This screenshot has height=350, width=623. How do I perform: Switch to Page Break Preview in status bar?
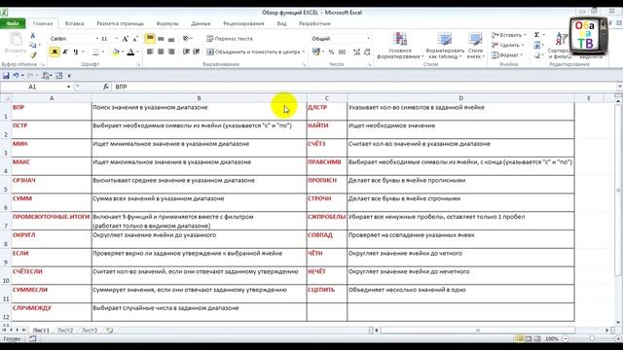point(536,339)
